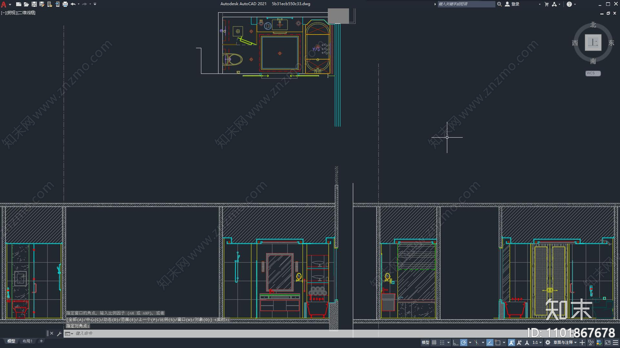Toggle ortho mode in status bar
This screenshot has width=620, height=348.
point(456,343)
